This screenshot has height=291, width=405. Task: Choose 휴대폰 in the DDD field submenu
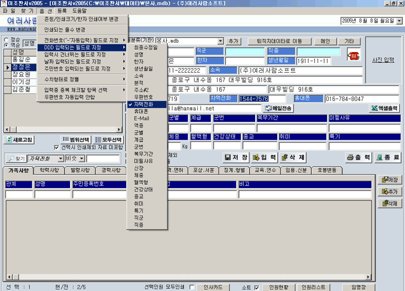(x=142, y=111)
